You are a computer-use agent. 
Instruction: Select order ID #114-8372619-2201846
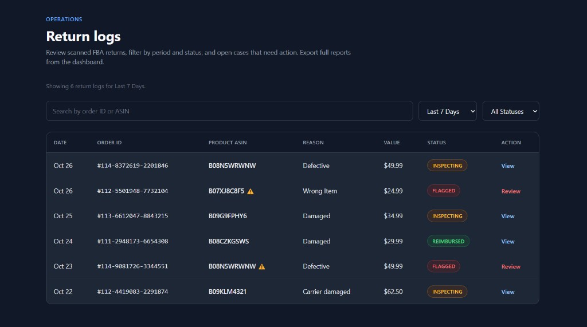coord(132,166)
